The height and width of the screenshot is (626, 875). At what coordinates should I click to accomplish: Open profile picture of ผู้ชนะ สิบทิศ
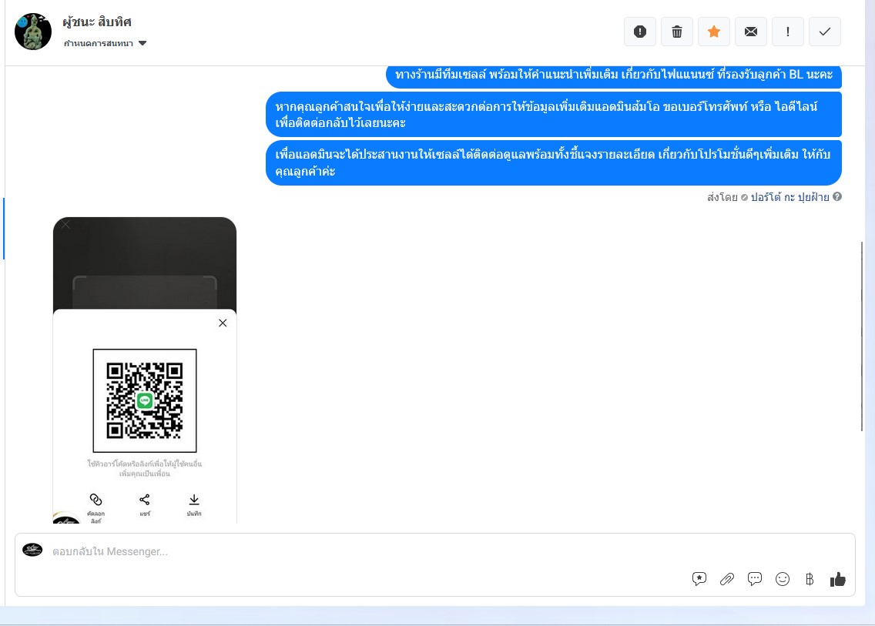33,32
